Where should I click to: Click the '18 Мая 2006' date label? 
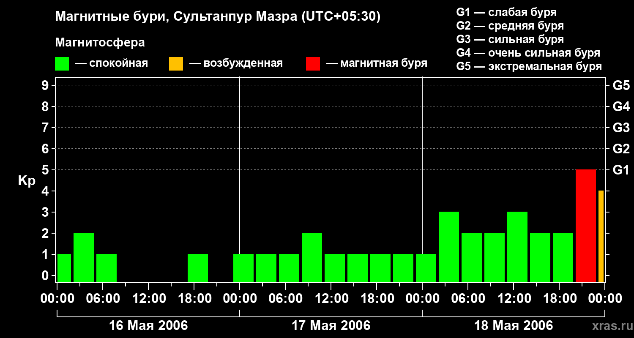point(514,325)
